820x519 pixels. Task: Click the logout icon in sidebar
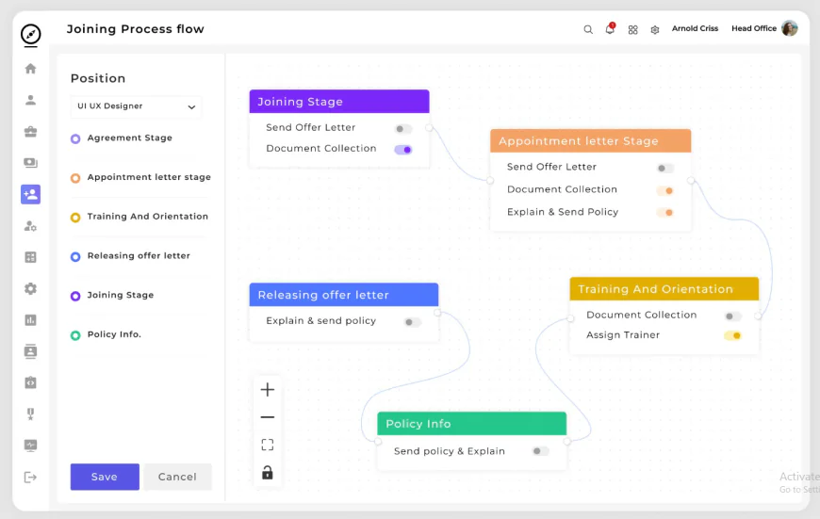pos(30,478)
